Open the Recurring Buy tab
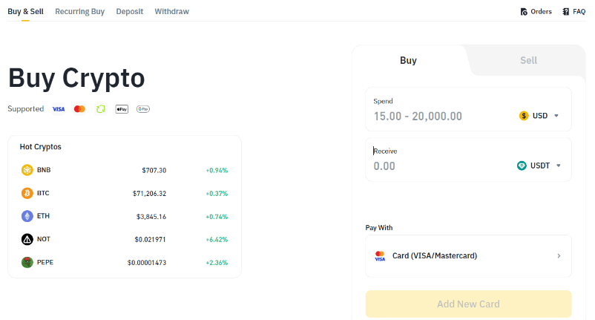The width and height of the screenshot is (595, 320). click(79, 11)
